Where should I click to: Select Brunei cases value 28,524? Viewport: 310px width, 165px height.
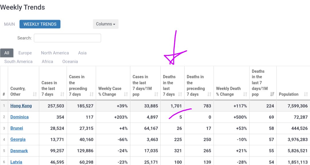(x=57, y=129)
